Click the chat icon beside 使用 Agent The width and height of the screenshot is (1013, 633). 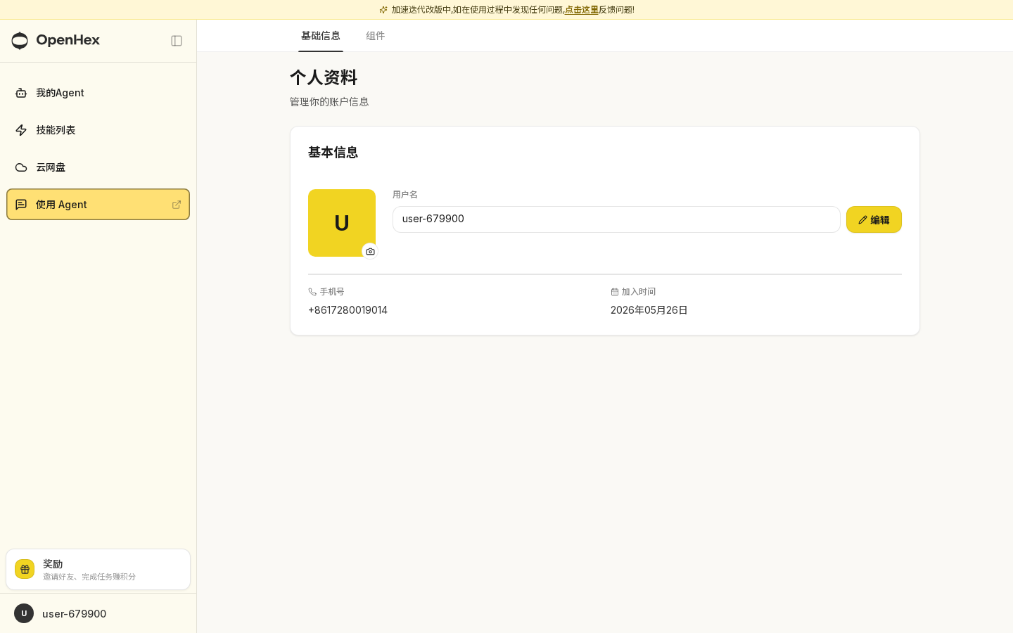click(21, 205)
